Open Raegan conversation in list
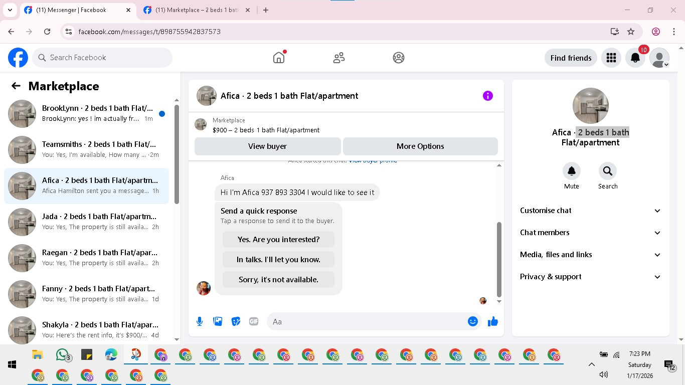Viewport: 685px width, 385px height. (86, 258)
